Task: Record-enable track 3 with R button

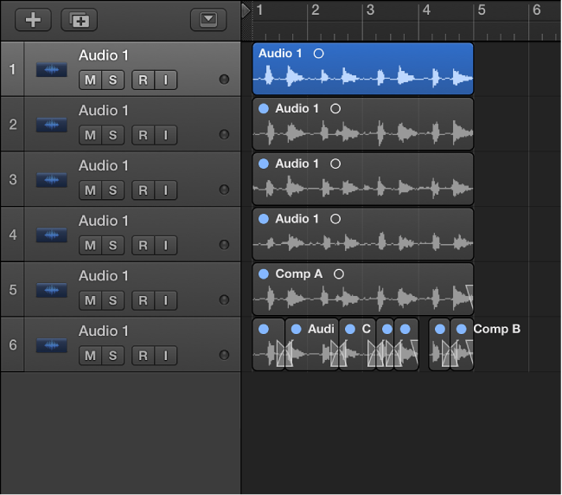Action: 142,190
